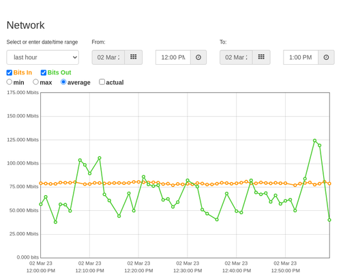The width and height of the screenshot is (341, 275).
Task: Toggle the Bits In checkbox
Action: click(x=10, y=72)
